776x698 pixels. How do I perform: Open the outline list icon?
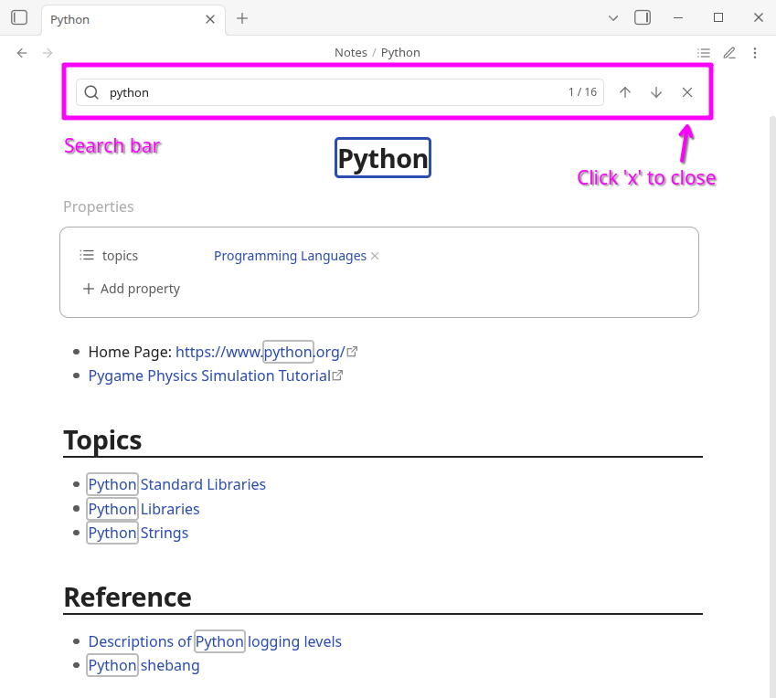pyautogui.click(x=703, y=53)
